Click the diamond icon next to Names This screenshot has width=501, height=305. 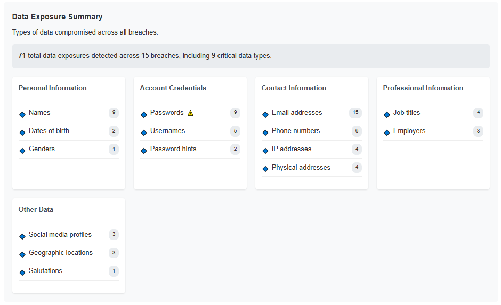[x=22, y=114]
